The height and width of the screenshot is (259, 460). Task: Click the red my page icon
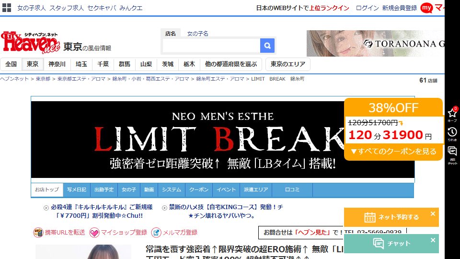click(x=426, y=8)
